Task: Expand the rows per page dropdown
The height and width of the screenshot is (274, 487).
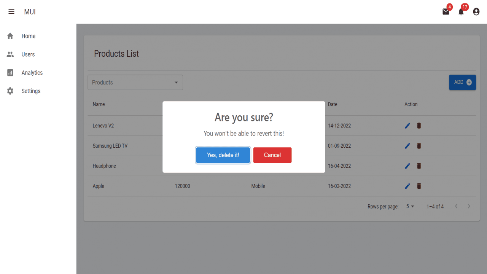Action: (410, 206)
